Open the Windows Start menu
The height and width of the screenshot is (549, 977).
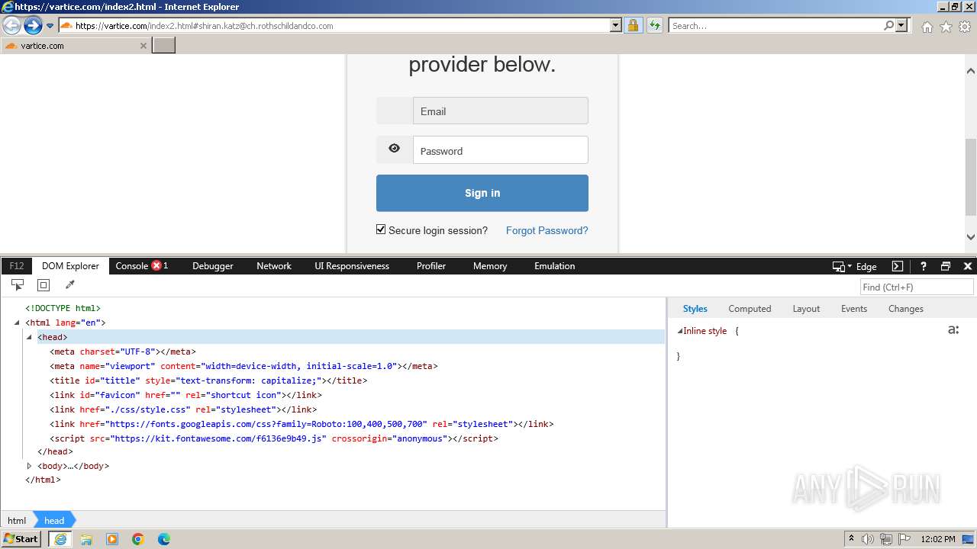click(x=21, y=539)
